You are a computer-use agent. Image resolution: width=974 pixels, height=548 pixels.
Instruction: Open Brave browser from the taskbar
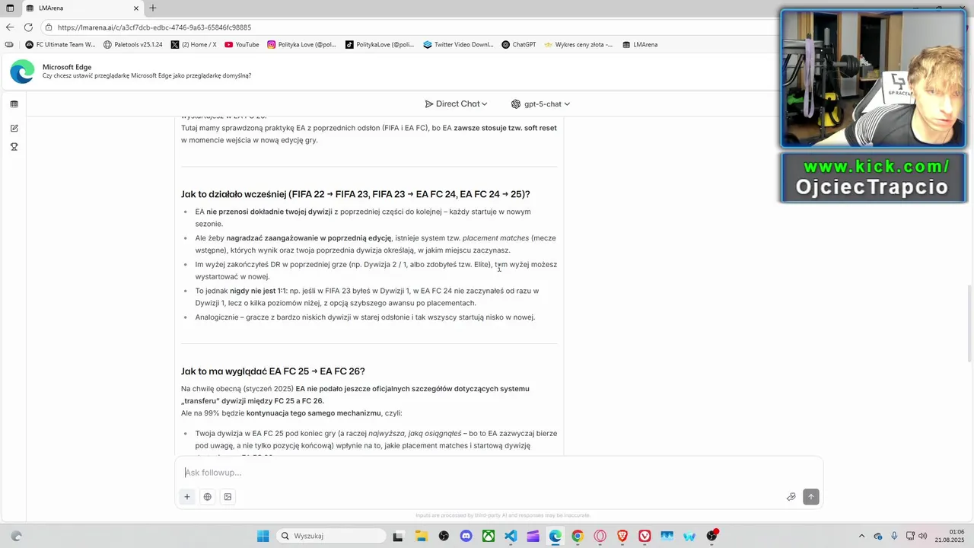[x=622, y=536]
